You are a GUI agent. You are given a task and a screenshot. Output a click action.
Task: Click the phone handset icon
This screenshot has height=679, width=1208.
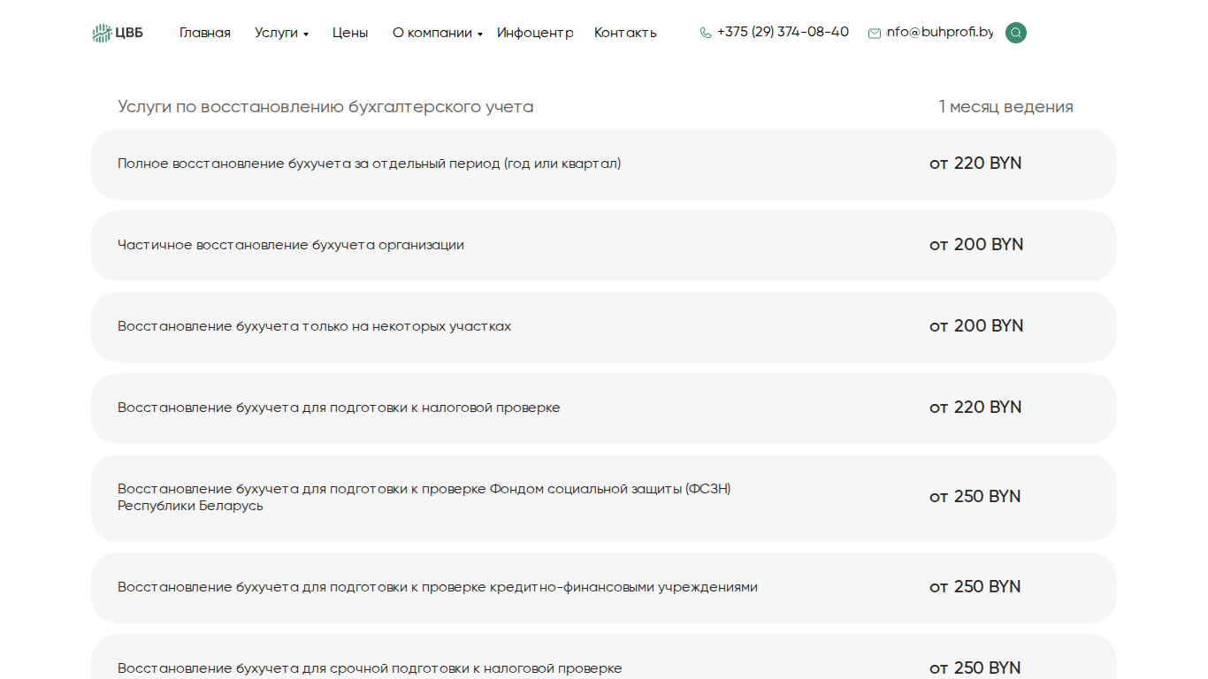coord(706,33)
